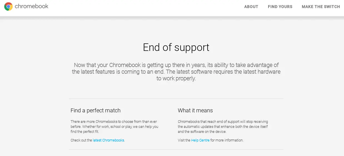Click the divider line above Find a perfect match
This screenshot has height=156, width=344.
click(x=176, y=98)
